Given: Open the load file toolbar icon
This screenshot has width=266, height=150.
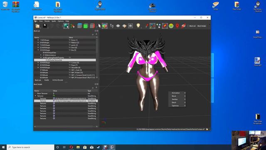Looking at the screenshot, I should [x=37, y=26].
